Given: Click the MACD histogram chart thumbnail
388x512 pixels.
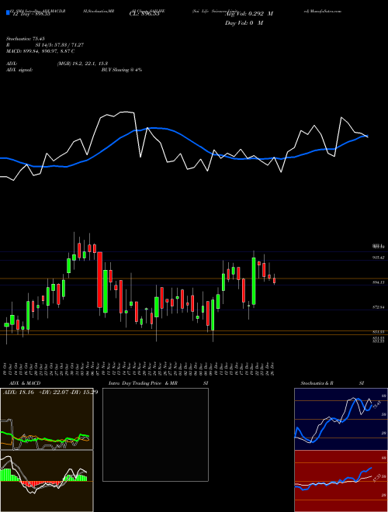Looking at the screenshot, I should click(47, 481).
